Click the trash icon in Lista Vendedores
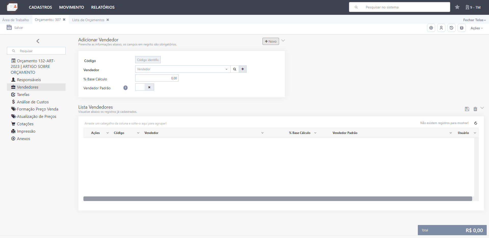The width and height of the screenshot is (489, 238). pyautogui.click(x=475, y=109)
